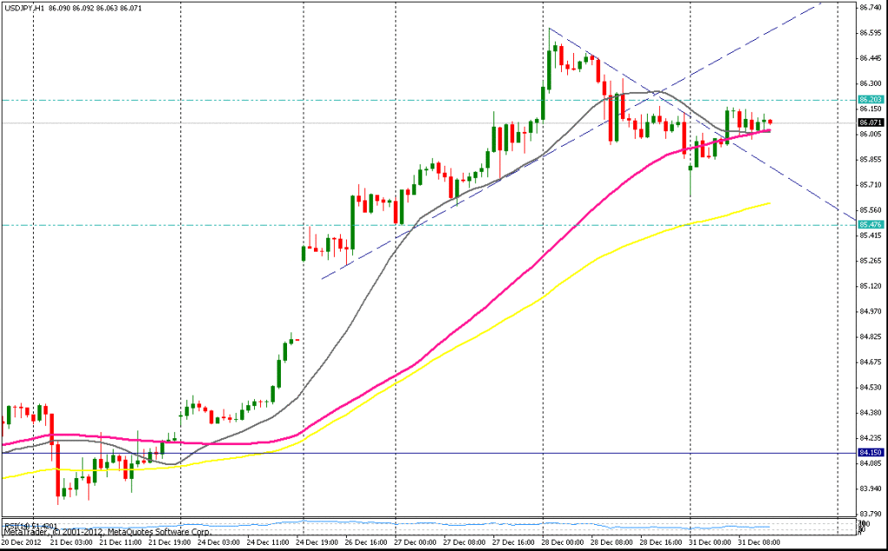The image size is (888, 551).
Task: Click the 84.150 blue price label
Action: pyautogui.click(x=870, y=453)
